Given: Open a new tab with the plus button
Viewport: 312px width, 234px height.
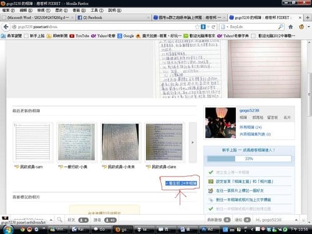Looking at the screenshot, I should tap(308, 17).
